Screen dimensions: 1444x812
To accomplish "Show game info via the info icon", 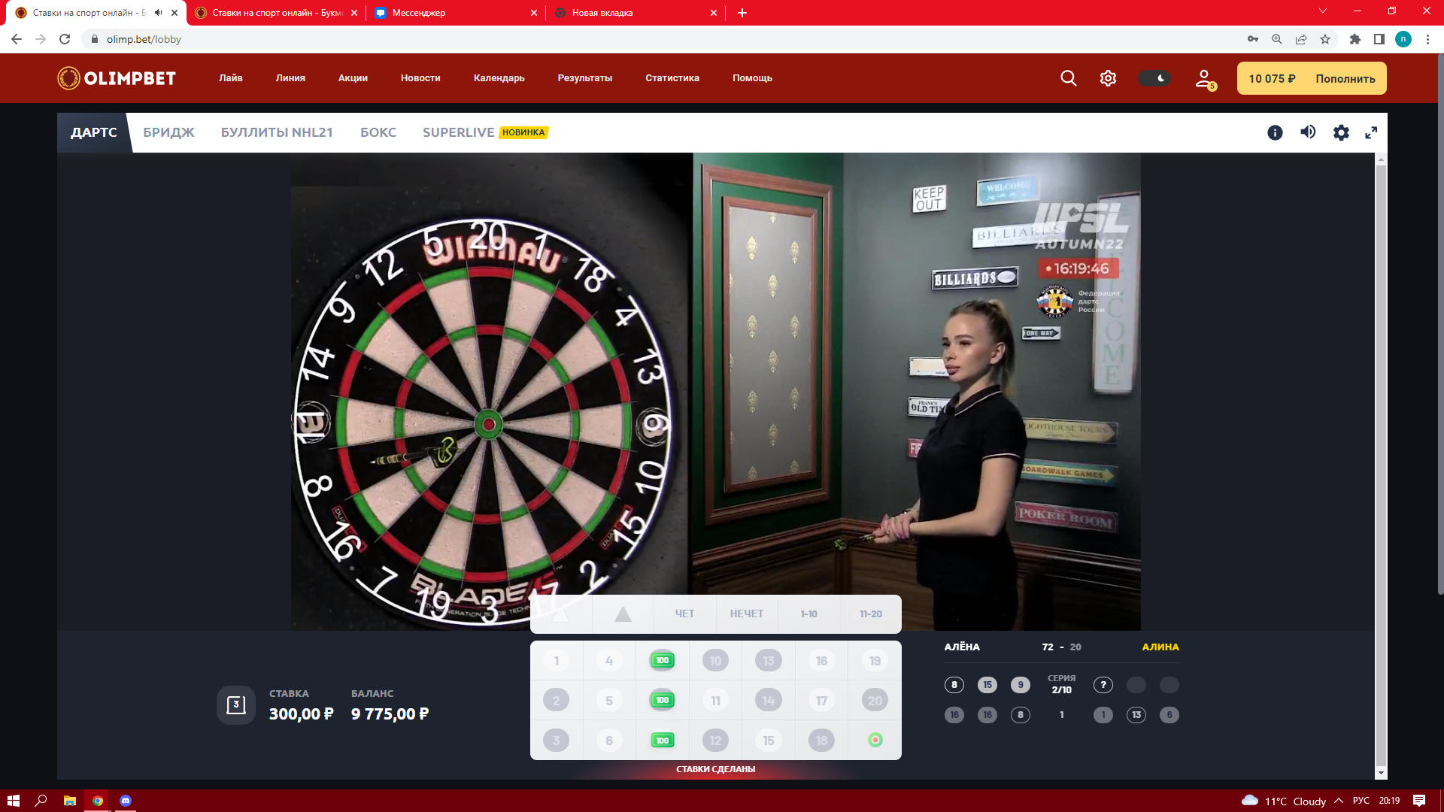I will coord(1275,132).
